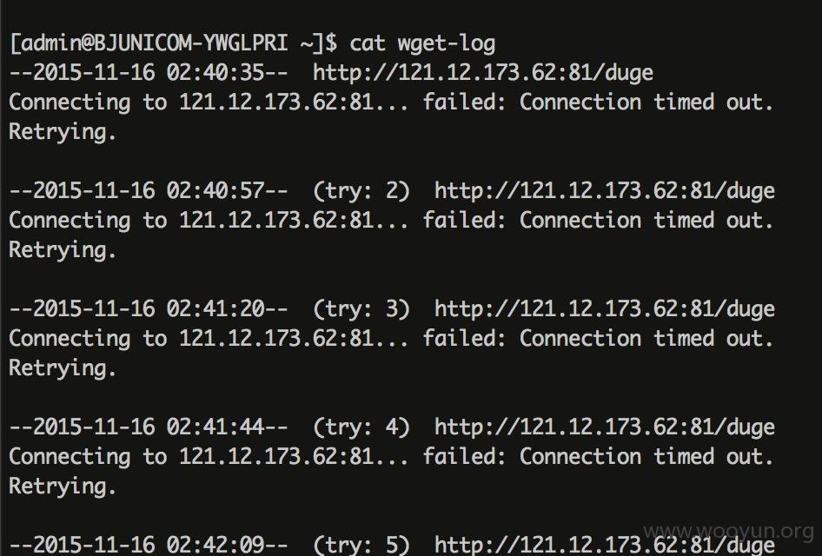Click the '(try: 4)' label
The height and width of the screenshot is (556, 822).
pos(361,427)
